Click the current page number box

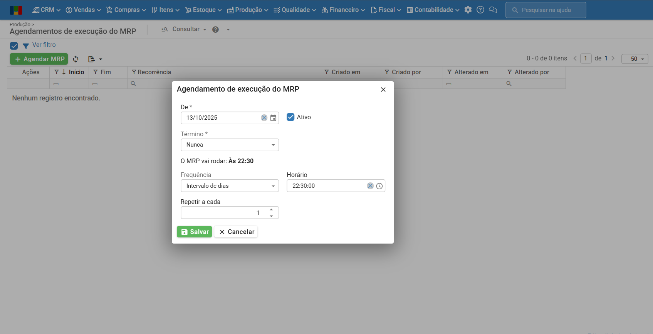(x=586, y=58)
